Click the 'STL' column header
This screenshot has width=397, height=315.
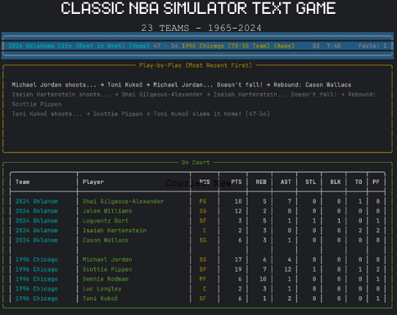(x=311, y=182)
